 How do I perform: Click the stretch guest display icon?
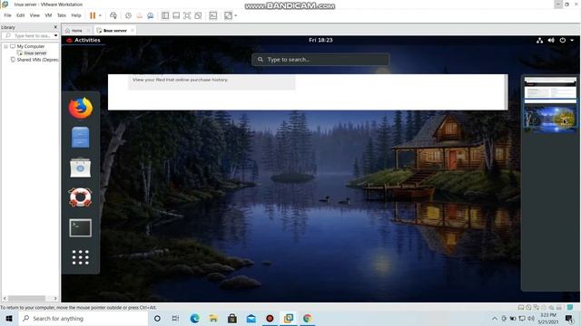[228, 15]
